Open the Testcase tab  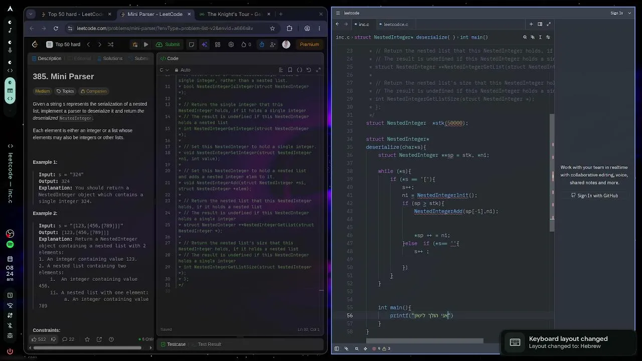click(x=173, y=344)
